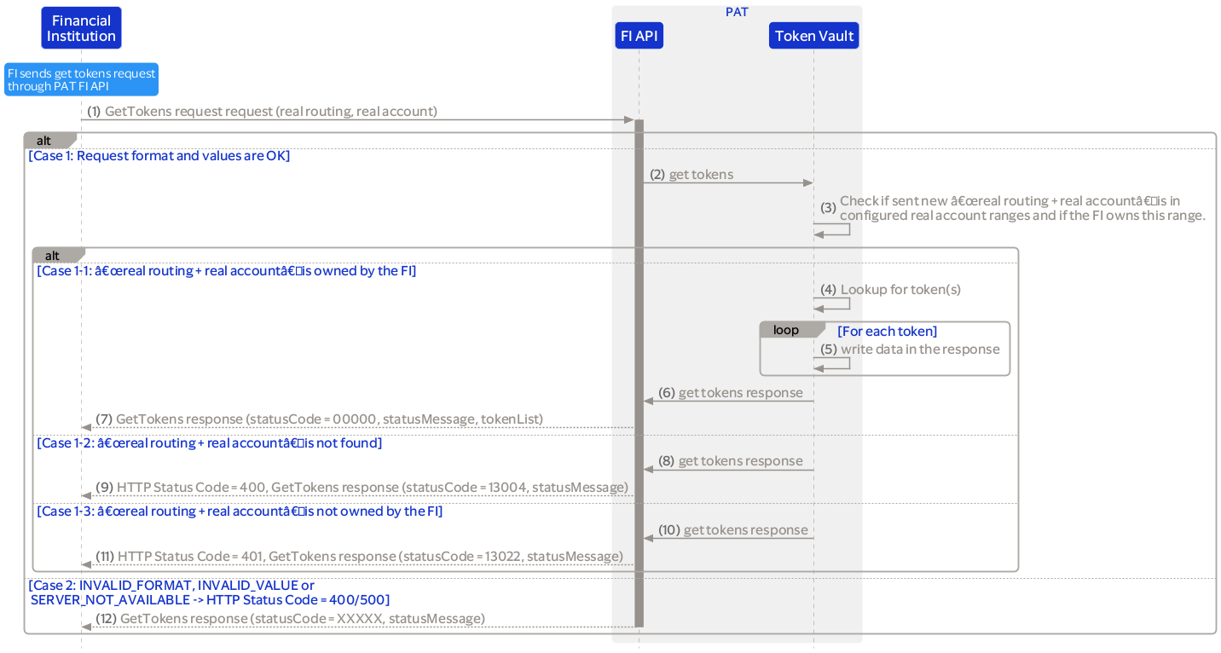
Task: Select message (1) GetTokens request text
Action: (270, 112)
